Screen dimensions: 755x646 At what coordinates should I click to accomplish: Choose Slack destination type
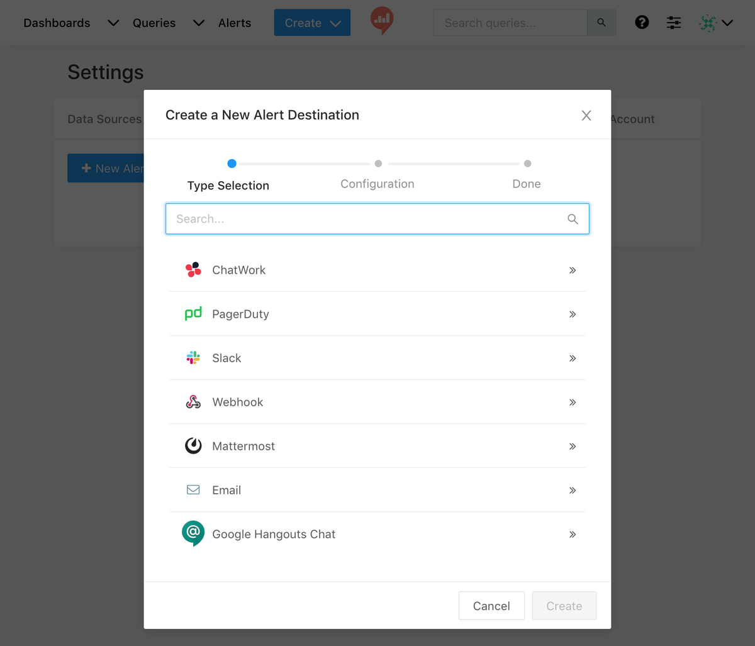coord(377,358)
